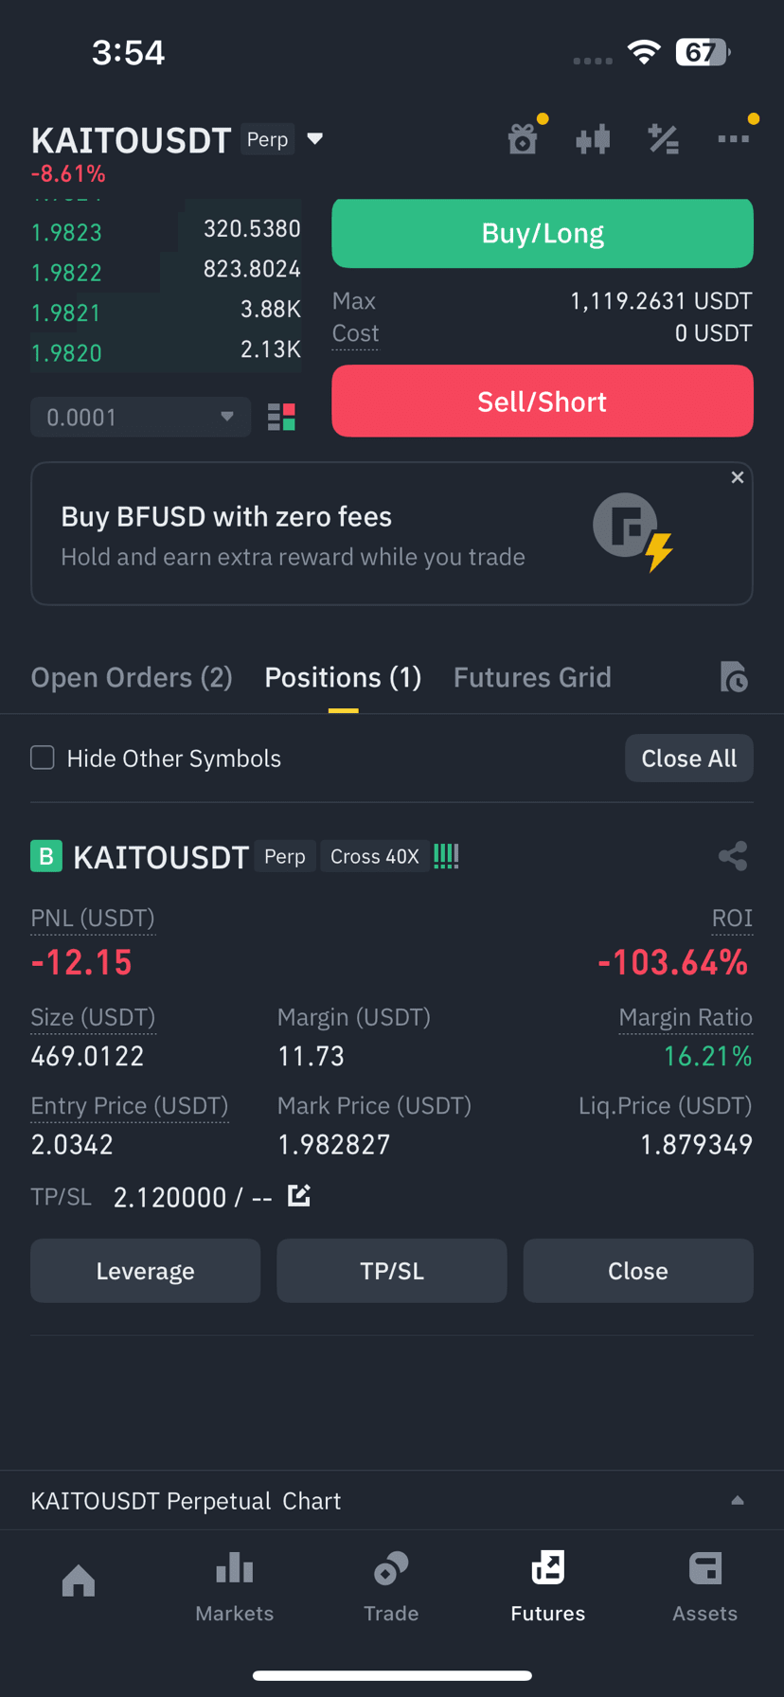Open order history icon beside Futures Grid
This screenshot has width=784, height=1697.
pyautogui.click(x=734, y=677)
